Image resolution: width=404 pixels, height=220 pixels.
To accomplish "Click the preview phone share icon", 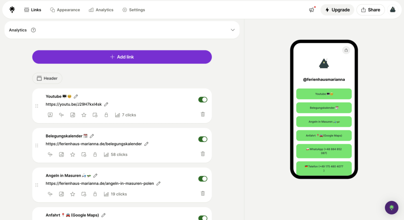I will point(346,50).
